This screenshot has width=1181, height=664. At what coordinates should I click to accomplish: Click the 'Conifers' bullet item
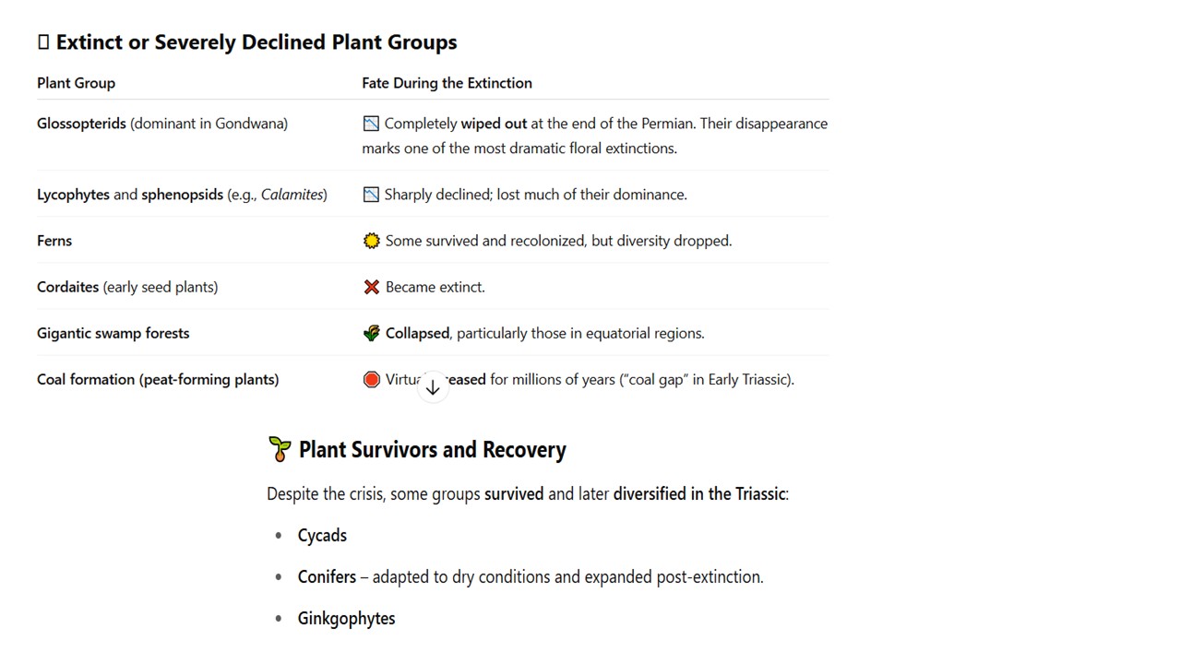pos(327,577)
